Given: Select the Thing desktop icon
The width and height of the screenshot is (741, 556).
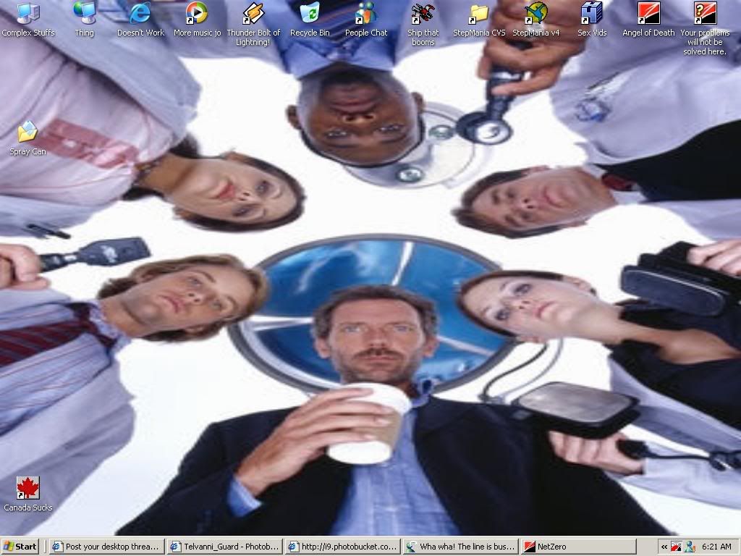Looking at the screenshot, I should click(84, 13).
